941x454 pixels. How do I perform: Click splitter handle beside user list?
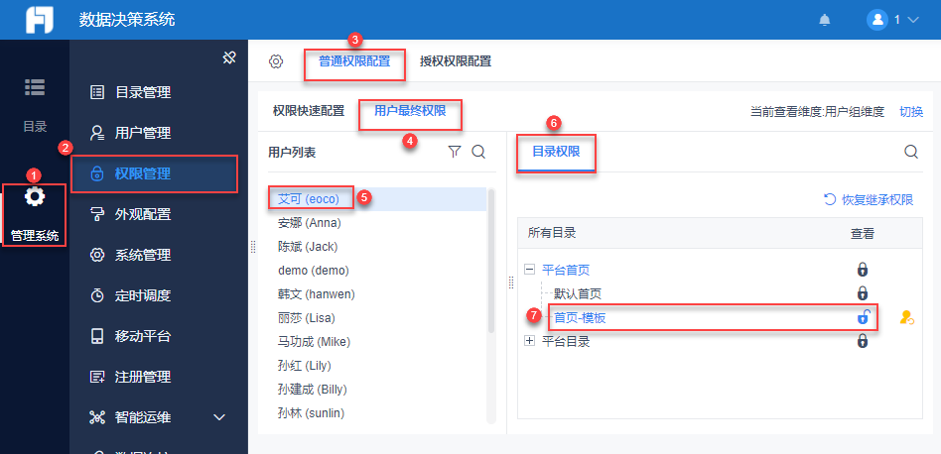coord(512,283)
